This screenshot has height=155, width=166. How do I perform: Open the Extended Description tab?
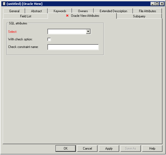click(113, 11)
